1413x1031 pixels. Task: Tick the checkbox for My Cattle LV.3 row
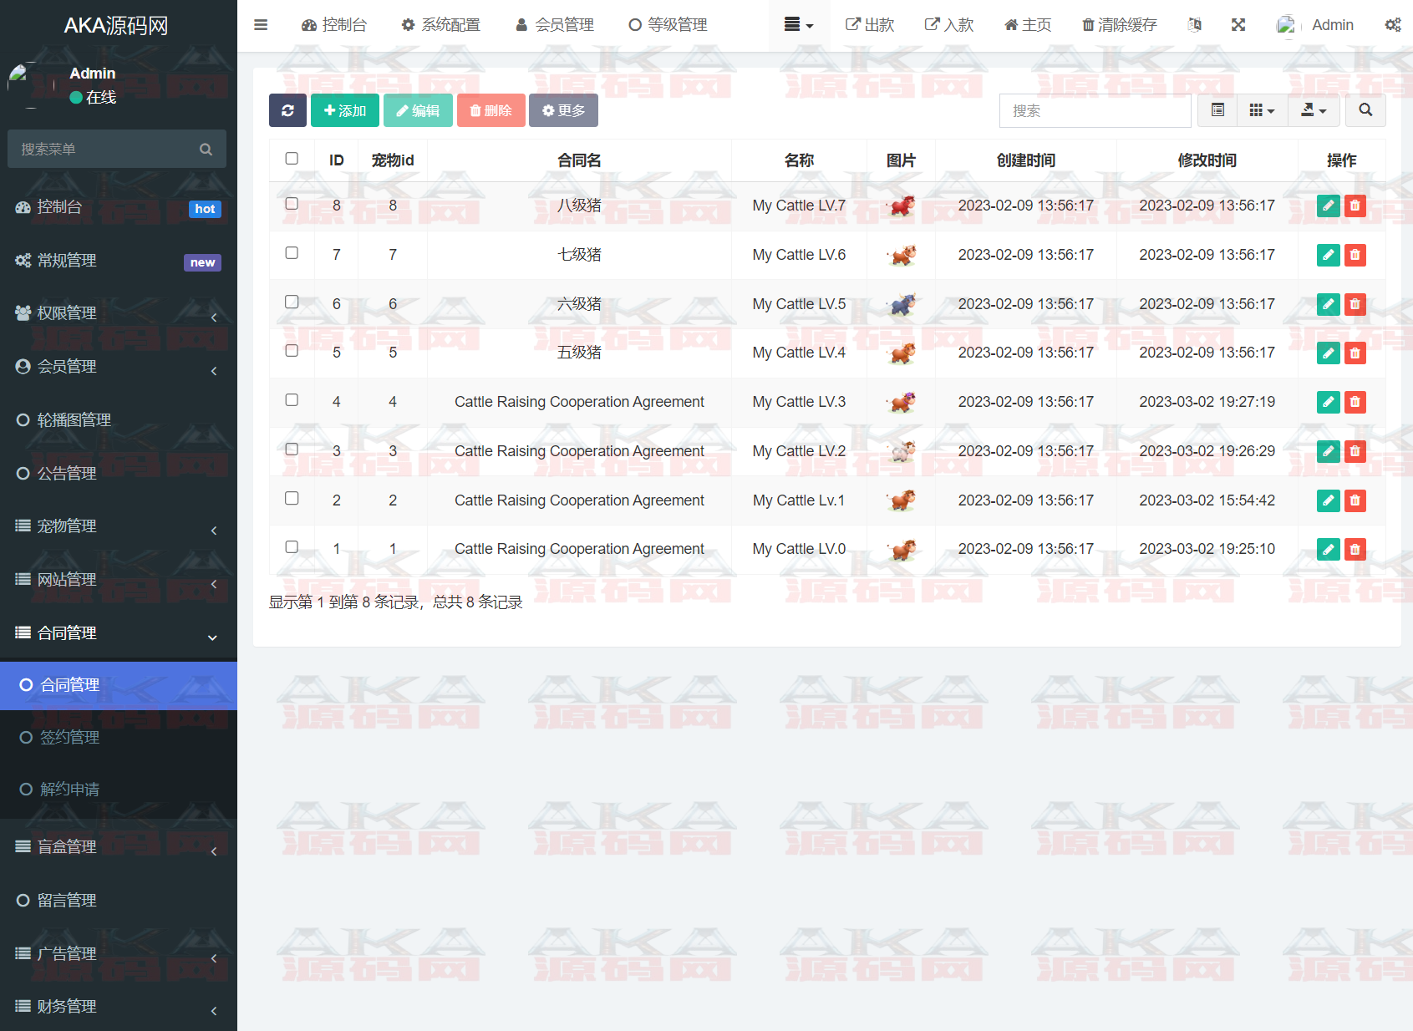292,400
